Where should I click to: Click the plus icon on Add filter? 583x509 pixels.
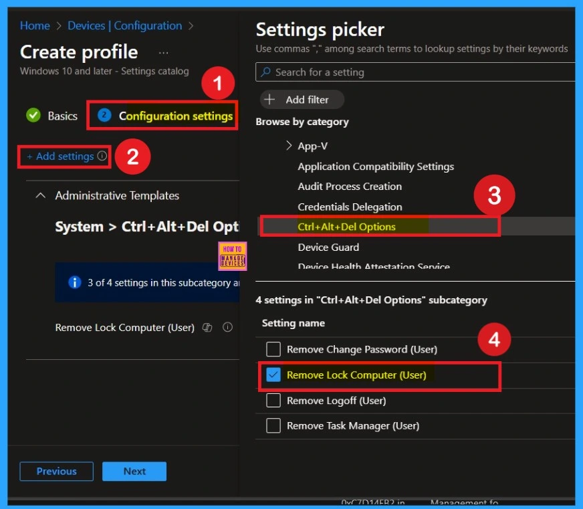click(x=269, y=100)
